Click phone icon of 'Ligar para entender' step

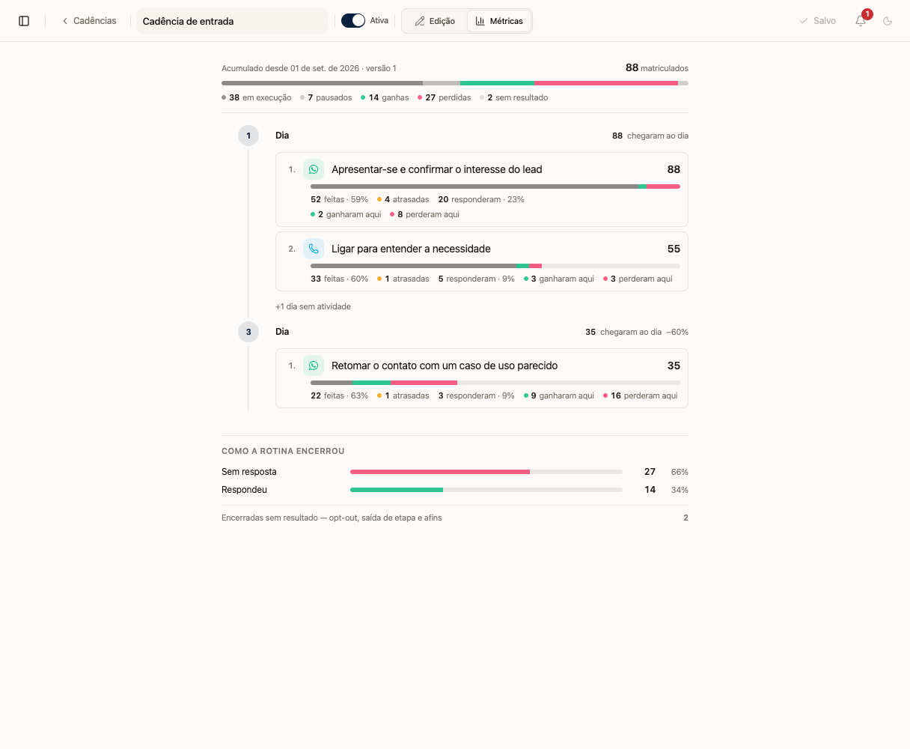[314, 249]
